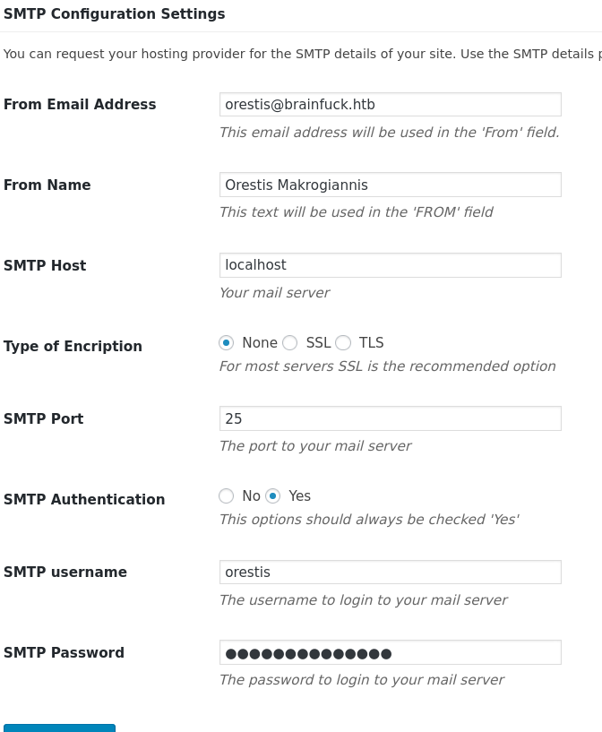Click the "SMTP Password" bold label

(64, 653)
